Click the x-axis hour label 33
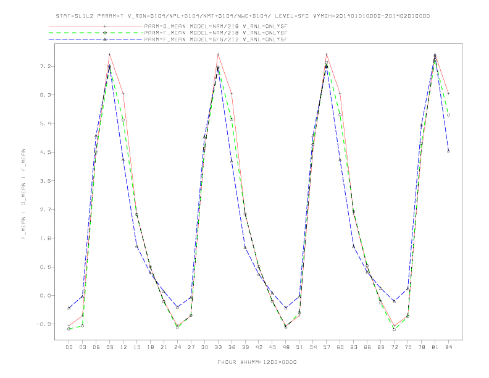Screen dimensions: 489x378 click(218, 347)
